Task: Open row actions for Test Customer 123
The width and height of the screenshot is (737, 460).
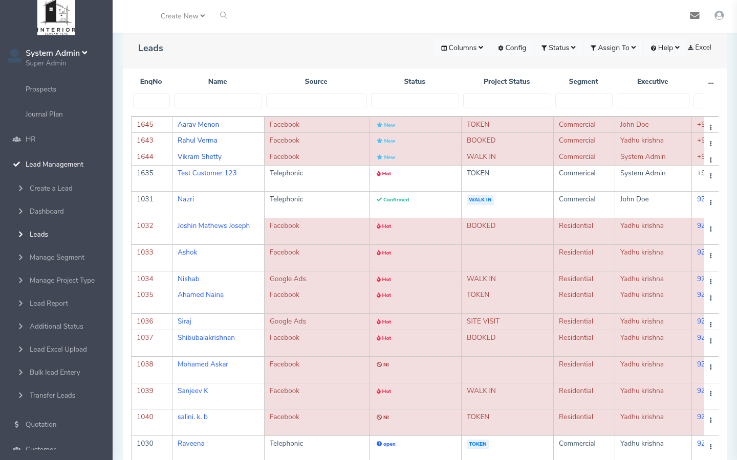Action: pos(710,176)
